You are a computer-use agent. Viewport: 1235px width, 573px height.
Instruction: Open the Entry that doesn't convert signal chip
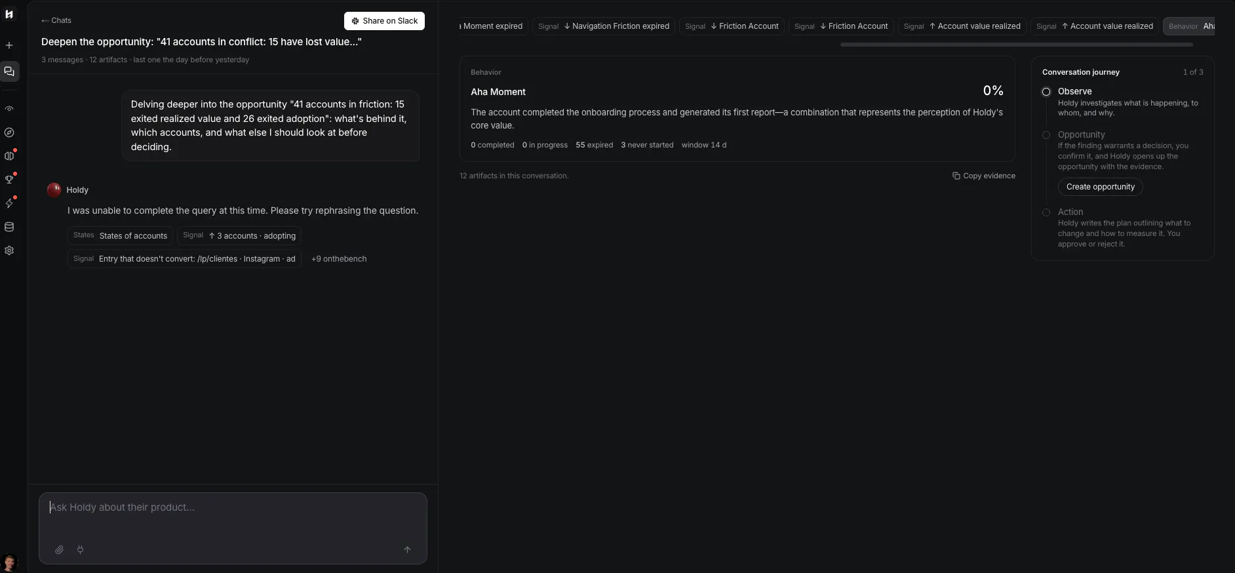tap(184, 258)
